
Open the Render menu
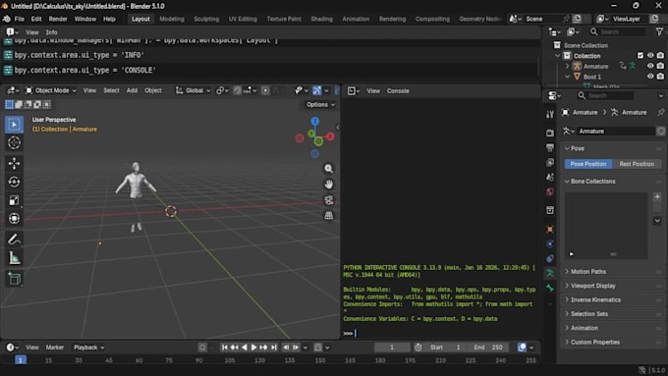(58, 20)
